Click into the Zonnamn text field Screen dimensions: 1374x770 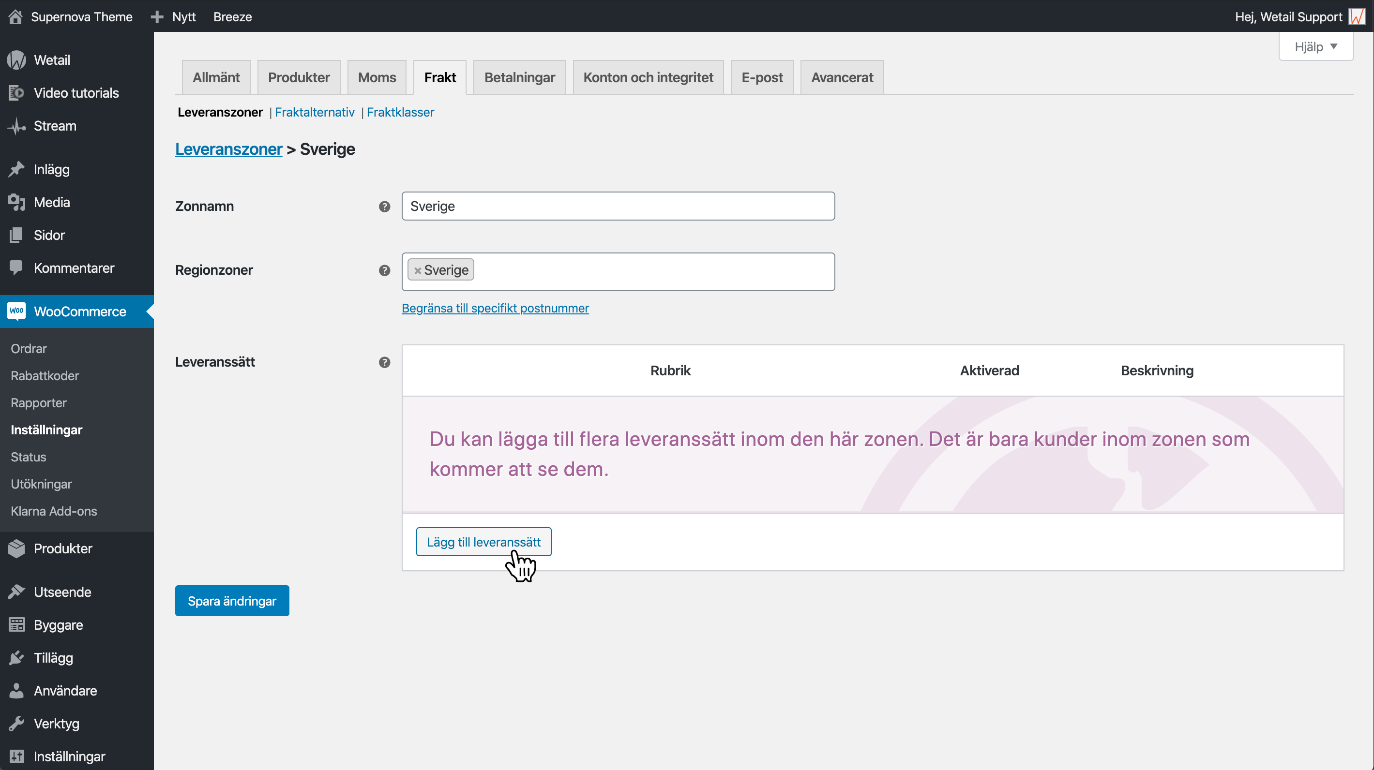(x=618, y=206)
